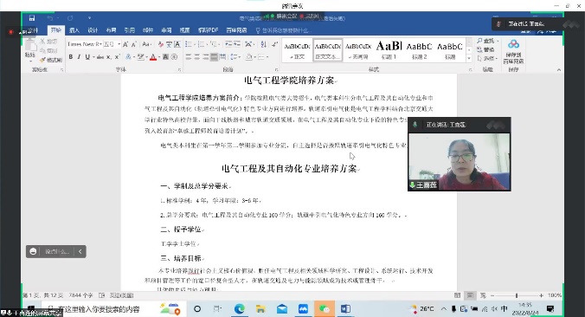
Task: Click the red font color icon
Action: [152, 57]
